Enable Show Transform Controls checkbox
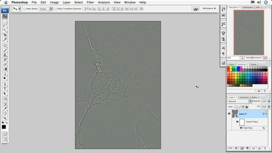 coord(56,8)
